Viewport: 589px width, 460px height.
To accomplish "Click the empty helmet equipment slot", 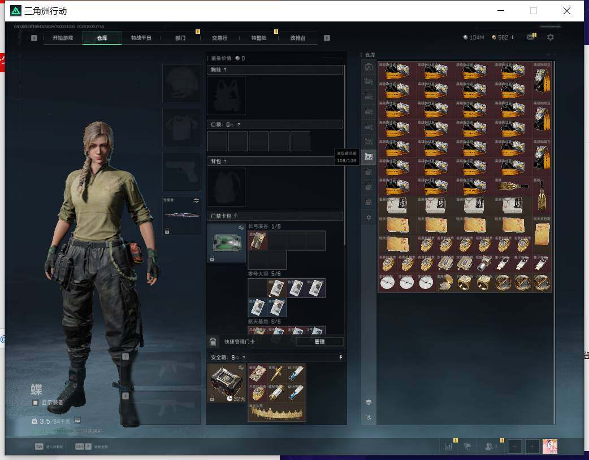I will (182, 83).
